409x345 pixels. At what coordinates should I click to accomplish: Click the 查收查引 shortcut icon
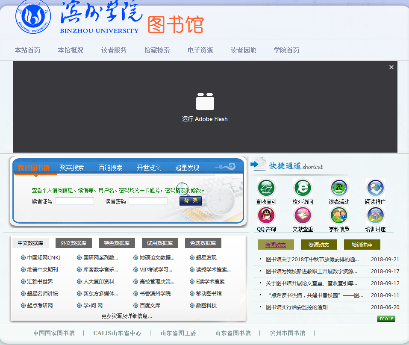pos(266,189)
